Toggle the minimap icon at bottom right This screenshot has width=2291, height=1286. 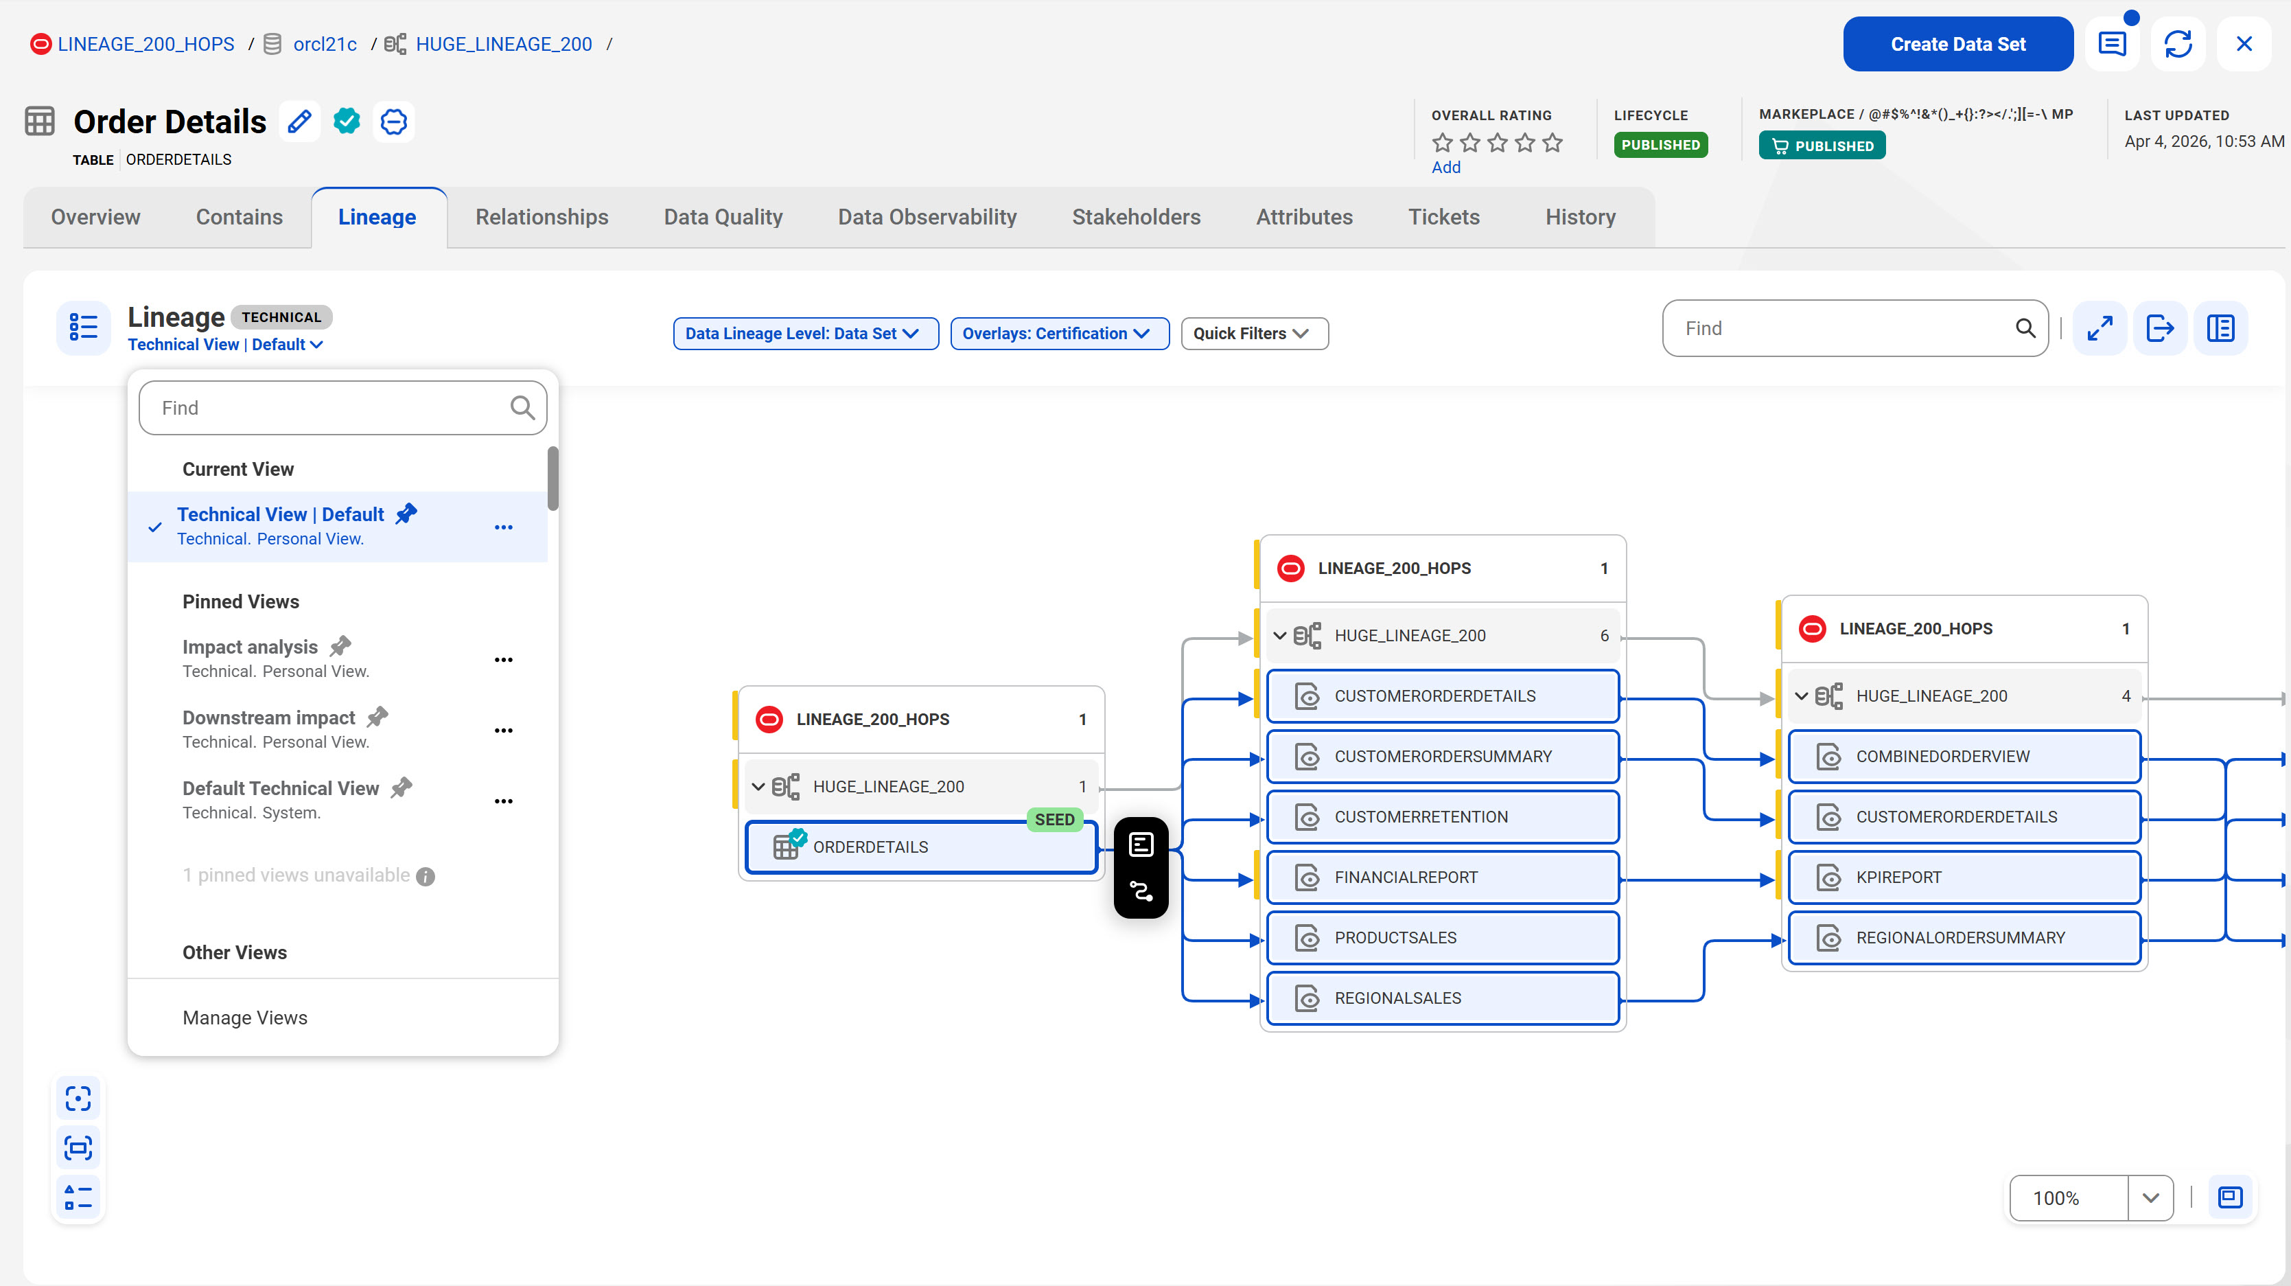tap(2230, 1197)
